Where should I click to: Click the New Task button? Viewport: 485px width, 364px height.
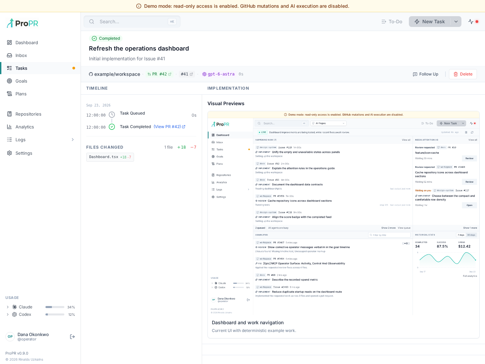tap(430, 22)
